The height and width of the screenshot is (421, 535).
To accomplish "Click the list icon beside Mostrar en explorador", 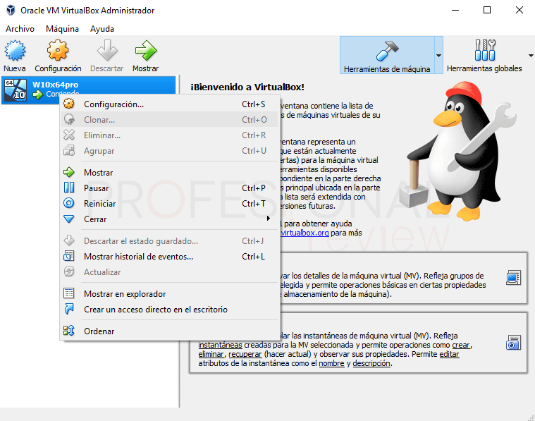I will [69, 293].
